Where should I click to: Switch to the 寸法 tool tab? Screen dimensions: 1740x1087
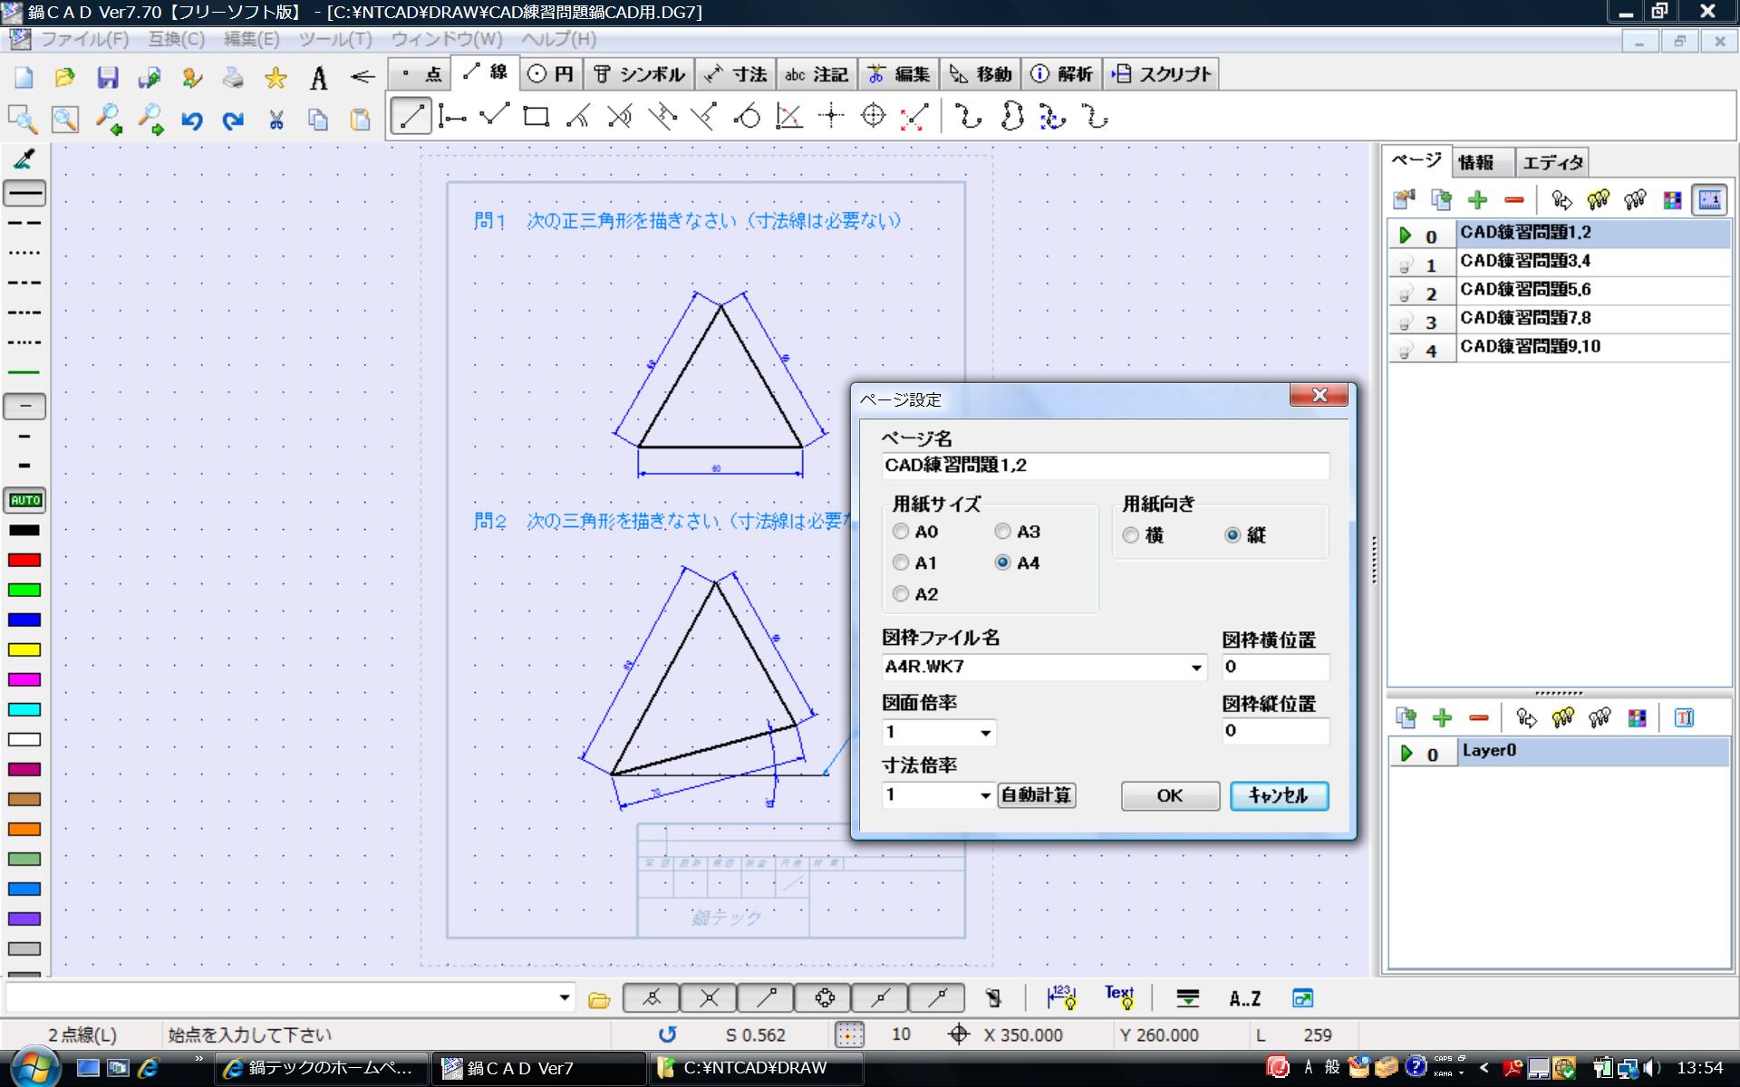(x=736, y=74)
